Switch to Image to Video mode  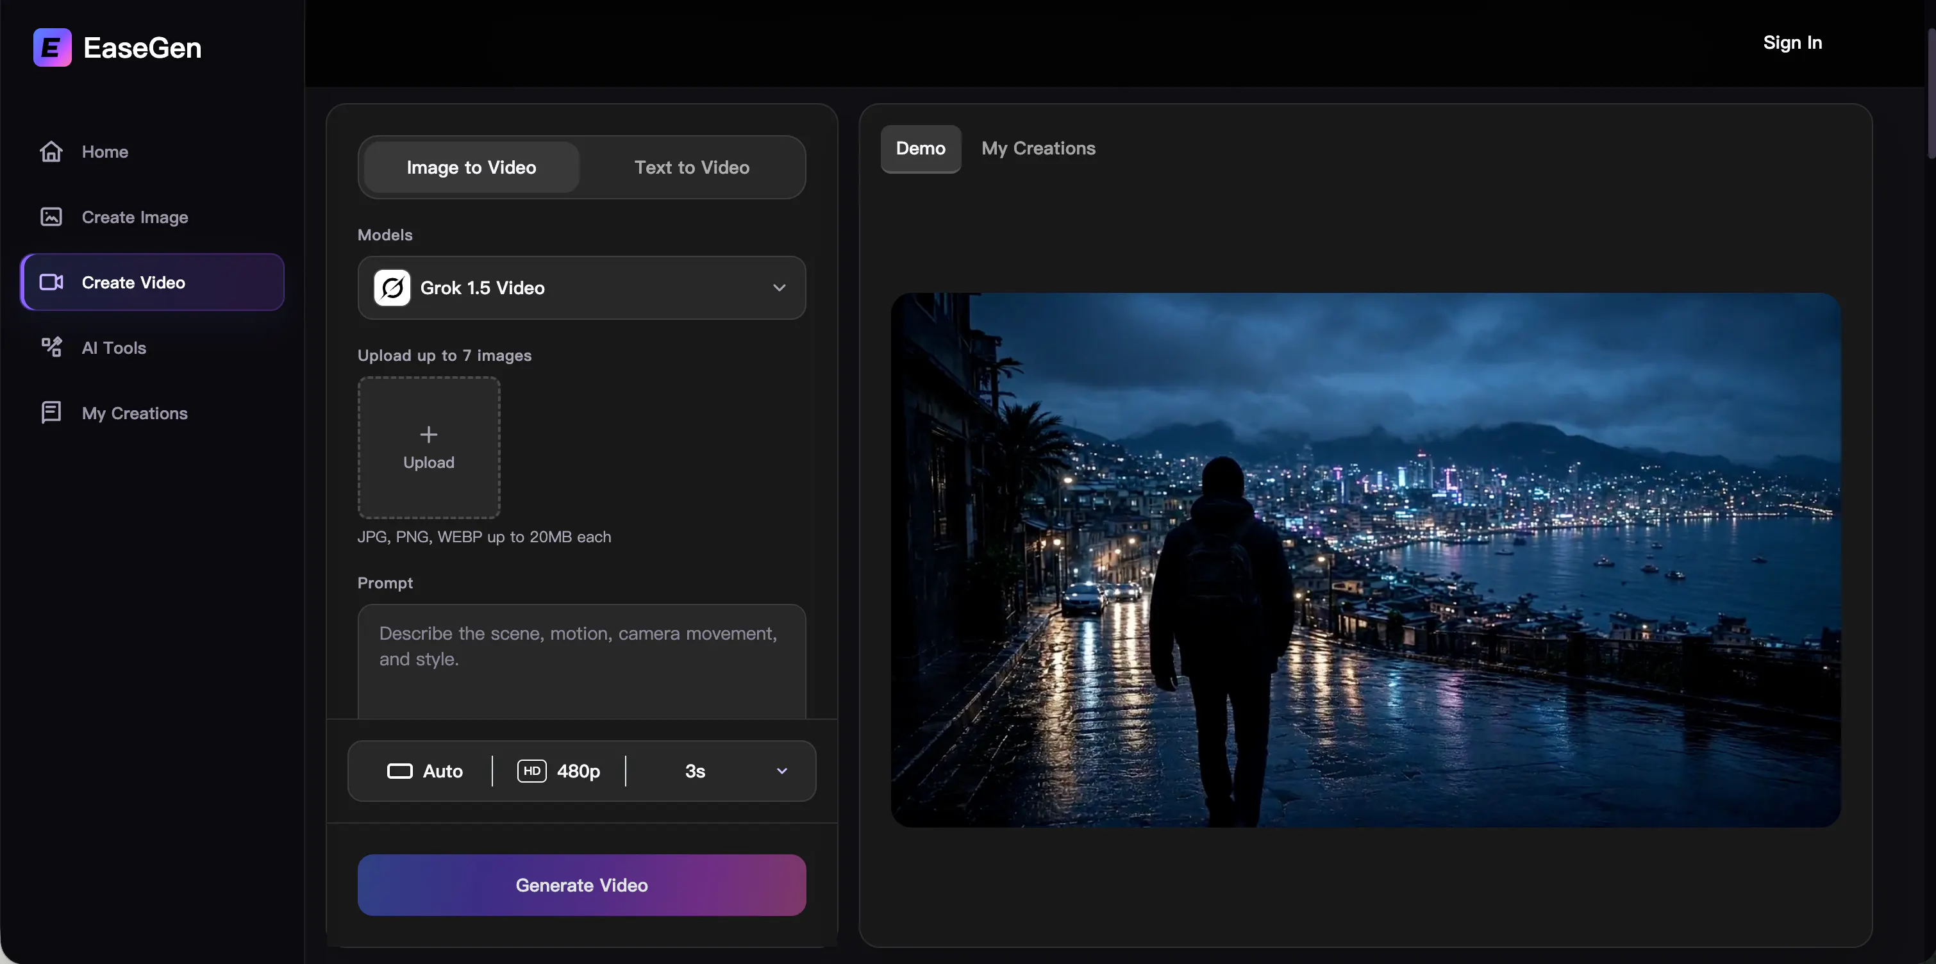tap(471, 167)
